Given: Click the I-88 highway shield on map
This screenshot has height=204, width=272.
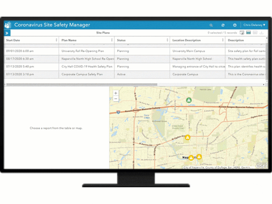Looking at the screenshot, I should pyautogui.click(x=118, y=112).
